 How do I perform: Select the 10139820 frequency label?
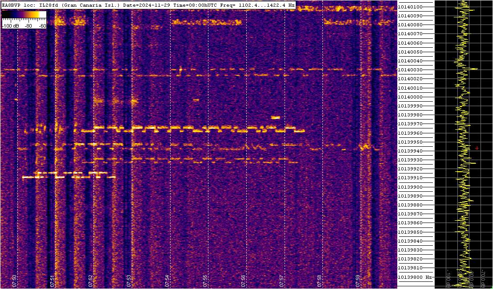point(410,259)
